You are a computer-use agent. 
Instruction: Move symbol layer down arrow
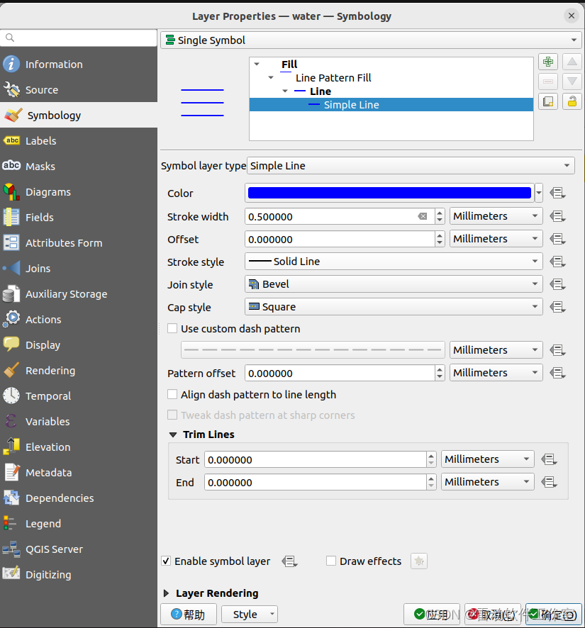[x=572, y=82]
